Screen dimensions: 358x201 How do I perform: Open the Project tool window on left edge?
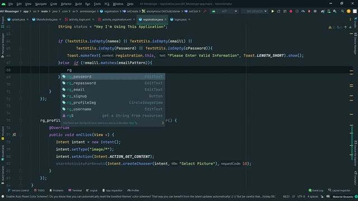tap(2, 22)
